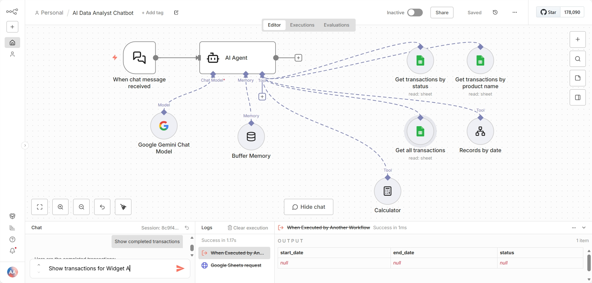Expand the left sidebar chevron
Screen dimensions: 592x283
25,145
